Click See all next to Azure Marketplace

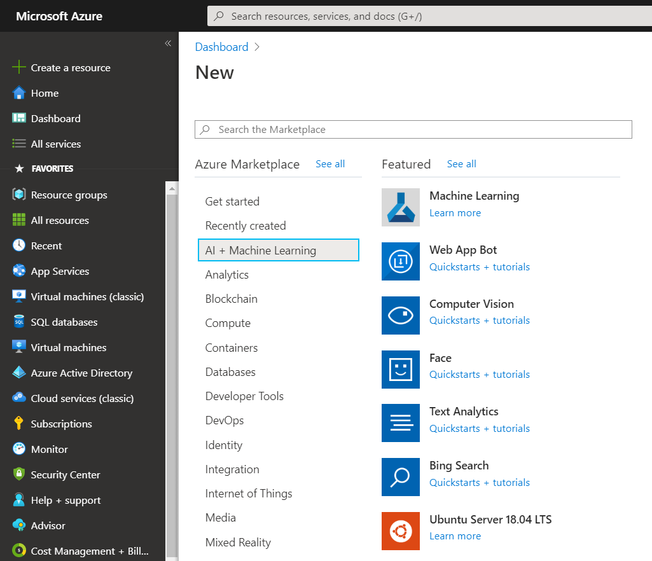click(330, 164)
